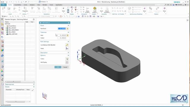Switch to the Assemblies tab
The image size is (190, 107).
18,5
